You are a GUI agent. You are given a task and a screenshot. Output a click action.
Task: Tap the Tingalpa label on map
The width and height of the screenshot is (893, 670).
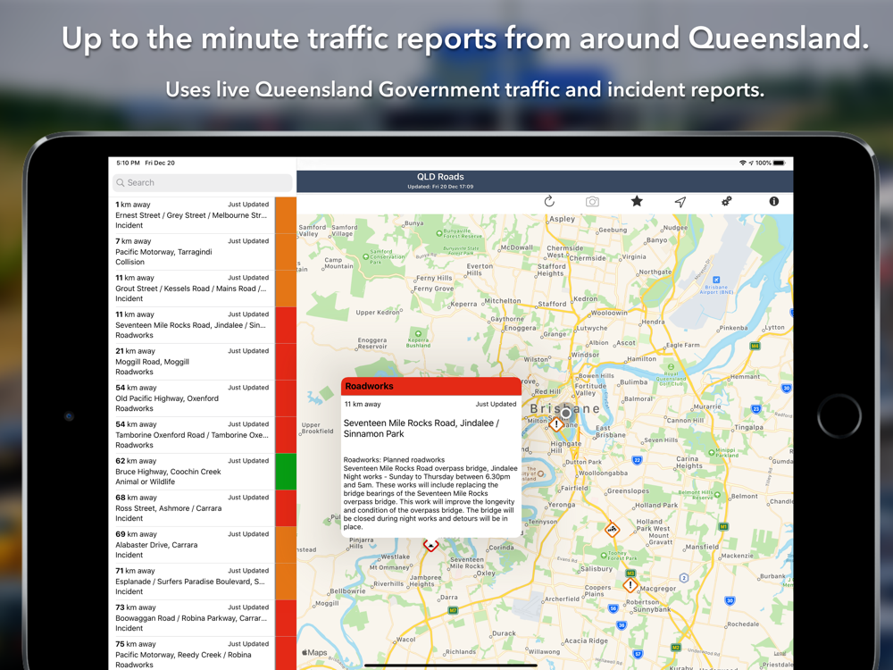[748, 427]
